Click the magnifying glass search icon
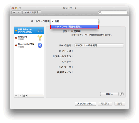Image resolution: width=139 pixels, height=123 pixels. pyautogui.click(x=100, y=12)
